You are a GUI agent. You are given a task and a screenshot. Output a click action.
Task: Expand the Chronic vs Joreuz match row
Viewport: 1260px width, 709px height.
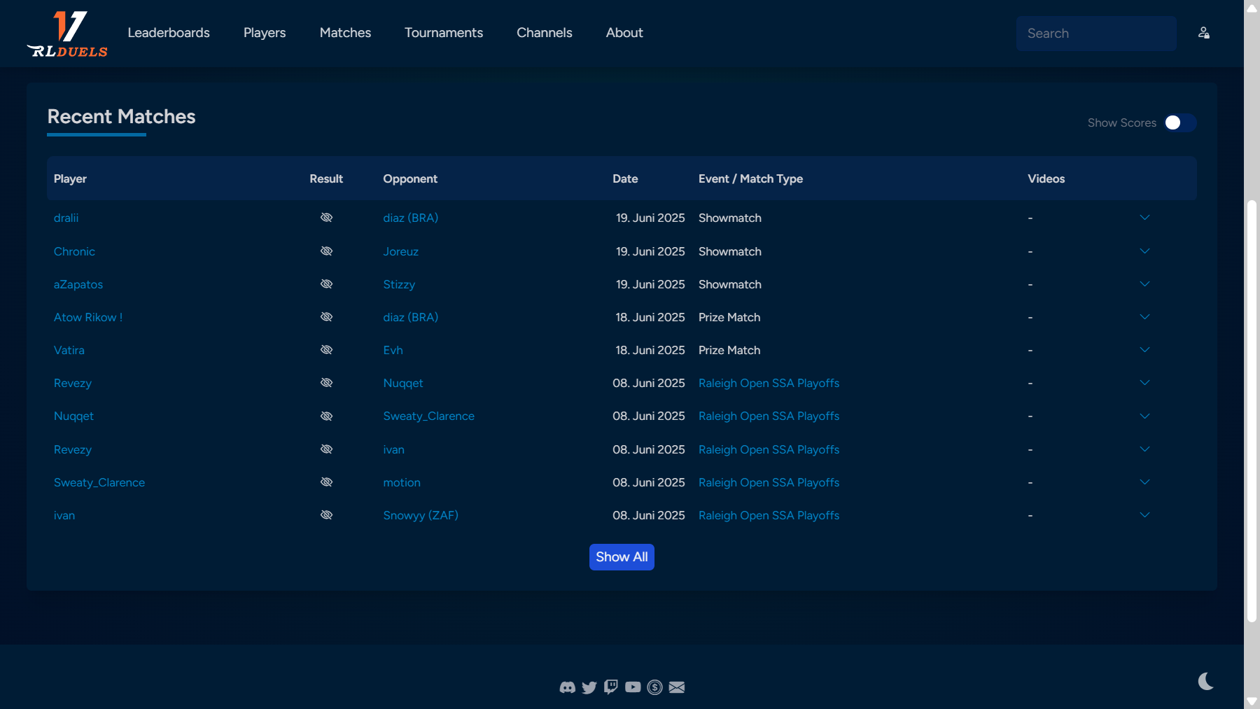pyautogui.click(x=1144, y=251)
